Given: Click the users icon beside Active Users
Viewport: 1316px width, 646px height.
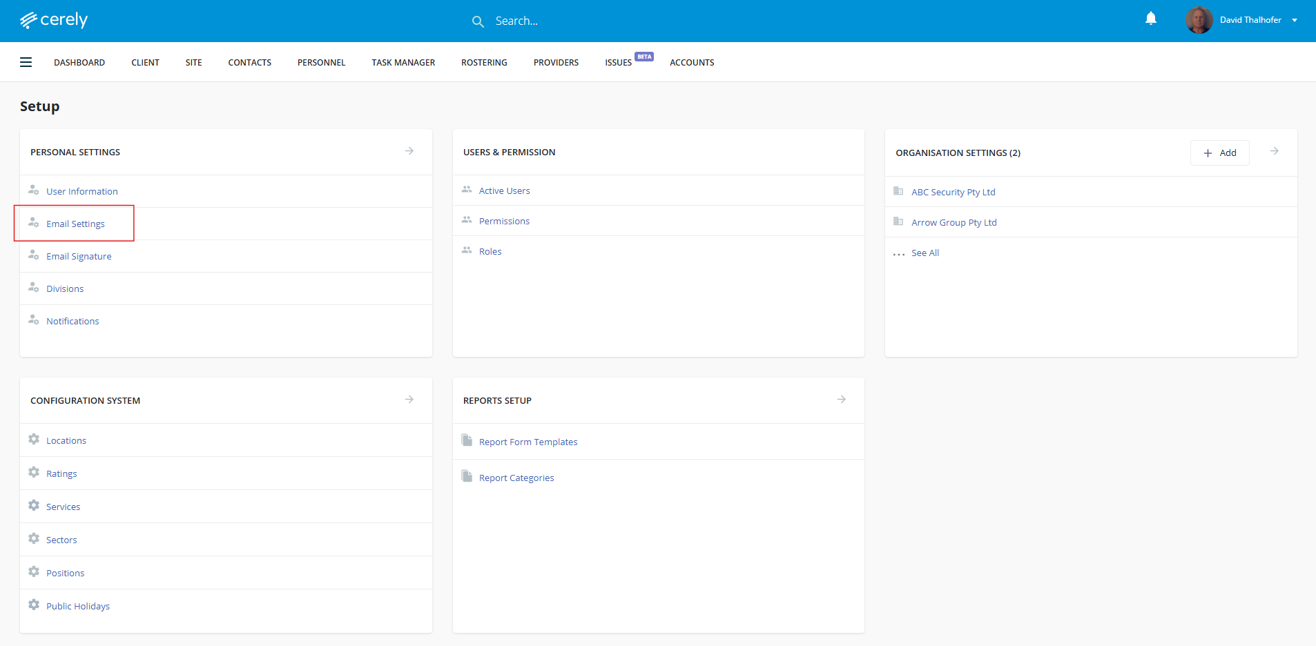Looking at the screenshot, I should click(467, 190).
